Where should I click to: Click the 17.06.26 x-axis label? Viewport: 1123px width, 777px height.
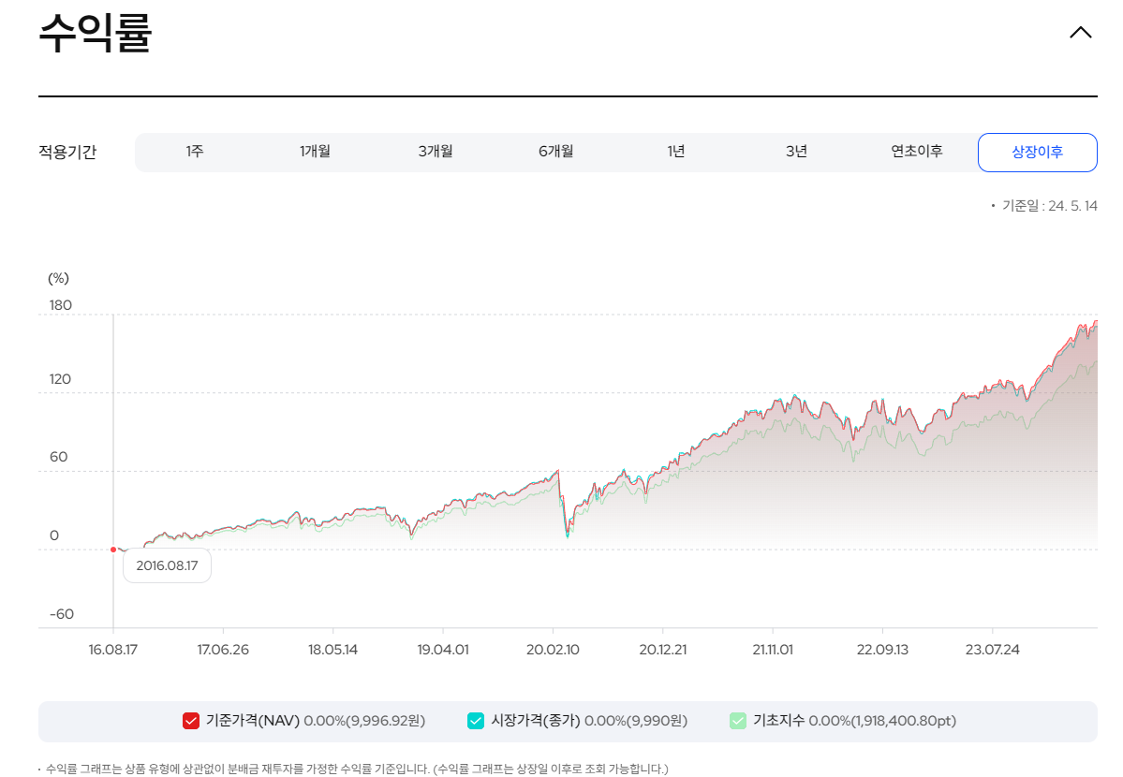223,651
